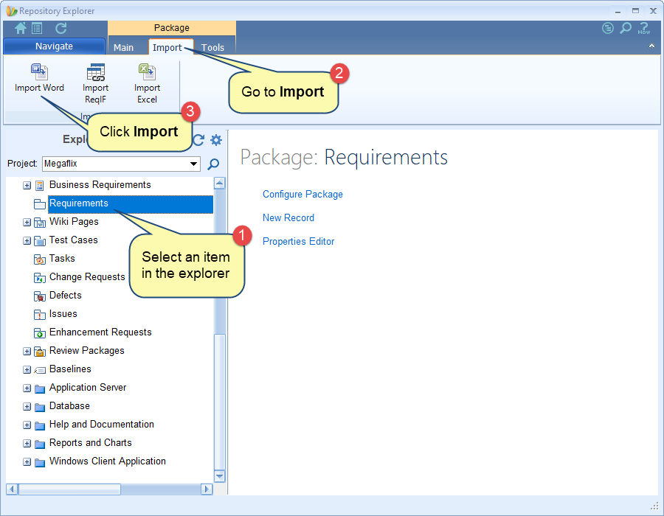Click the horizontal scroll right arrow
This screenshot has width=664, height=516.
(x=207, y=489)
